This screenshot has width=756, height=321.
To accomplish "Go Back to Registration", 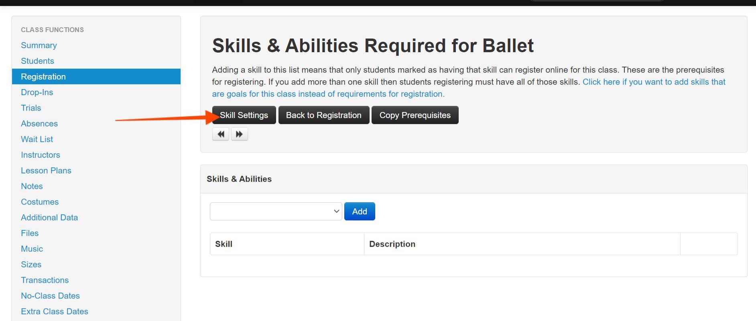I will (x=323, y=115).
